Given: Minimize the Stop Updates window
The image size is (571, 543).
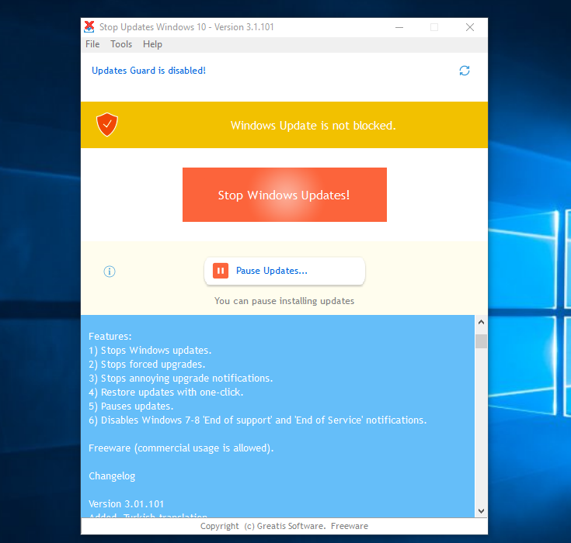Looking at the screenshot, I should pos(399,27).
